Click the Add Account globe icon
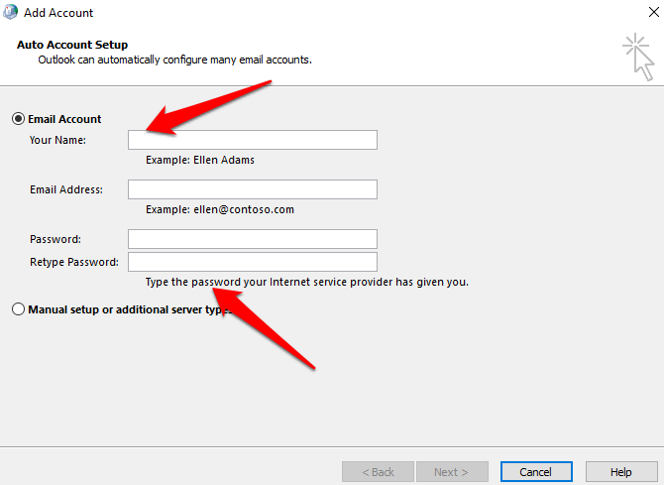Image resolution: width=664 pixels, height=485 pixels. pos(11,13)
